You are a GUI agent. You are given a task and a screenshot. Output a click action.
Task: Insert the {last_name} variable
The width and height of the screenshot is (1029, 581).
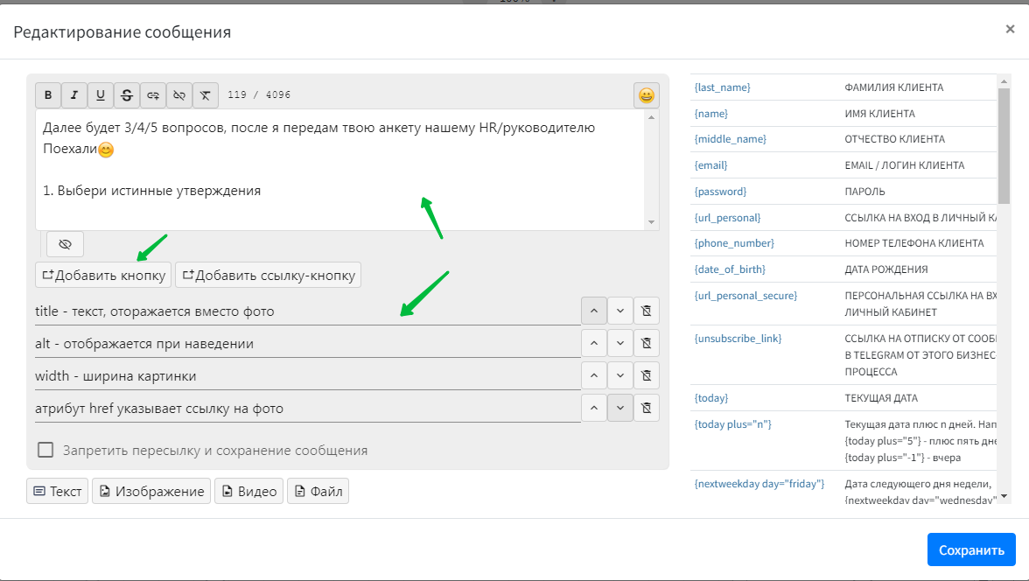click(x=722, y=87)
